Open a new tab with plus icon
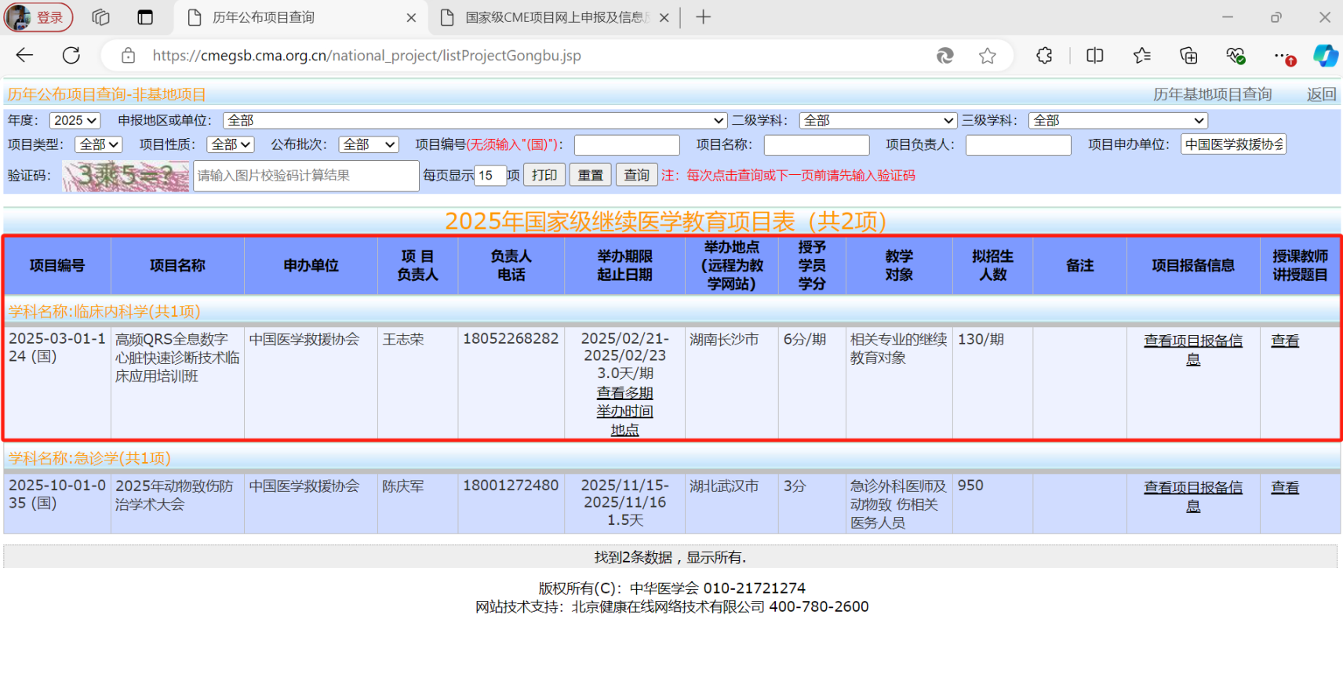This screenshot has height=699, width=1343. click(x=704, y=17)
